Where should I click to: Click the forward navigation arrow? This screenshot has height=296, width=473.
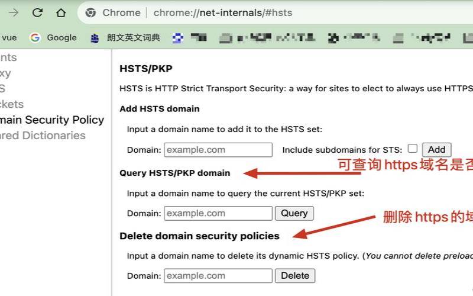pyautogui.click(x=14, y=12)
